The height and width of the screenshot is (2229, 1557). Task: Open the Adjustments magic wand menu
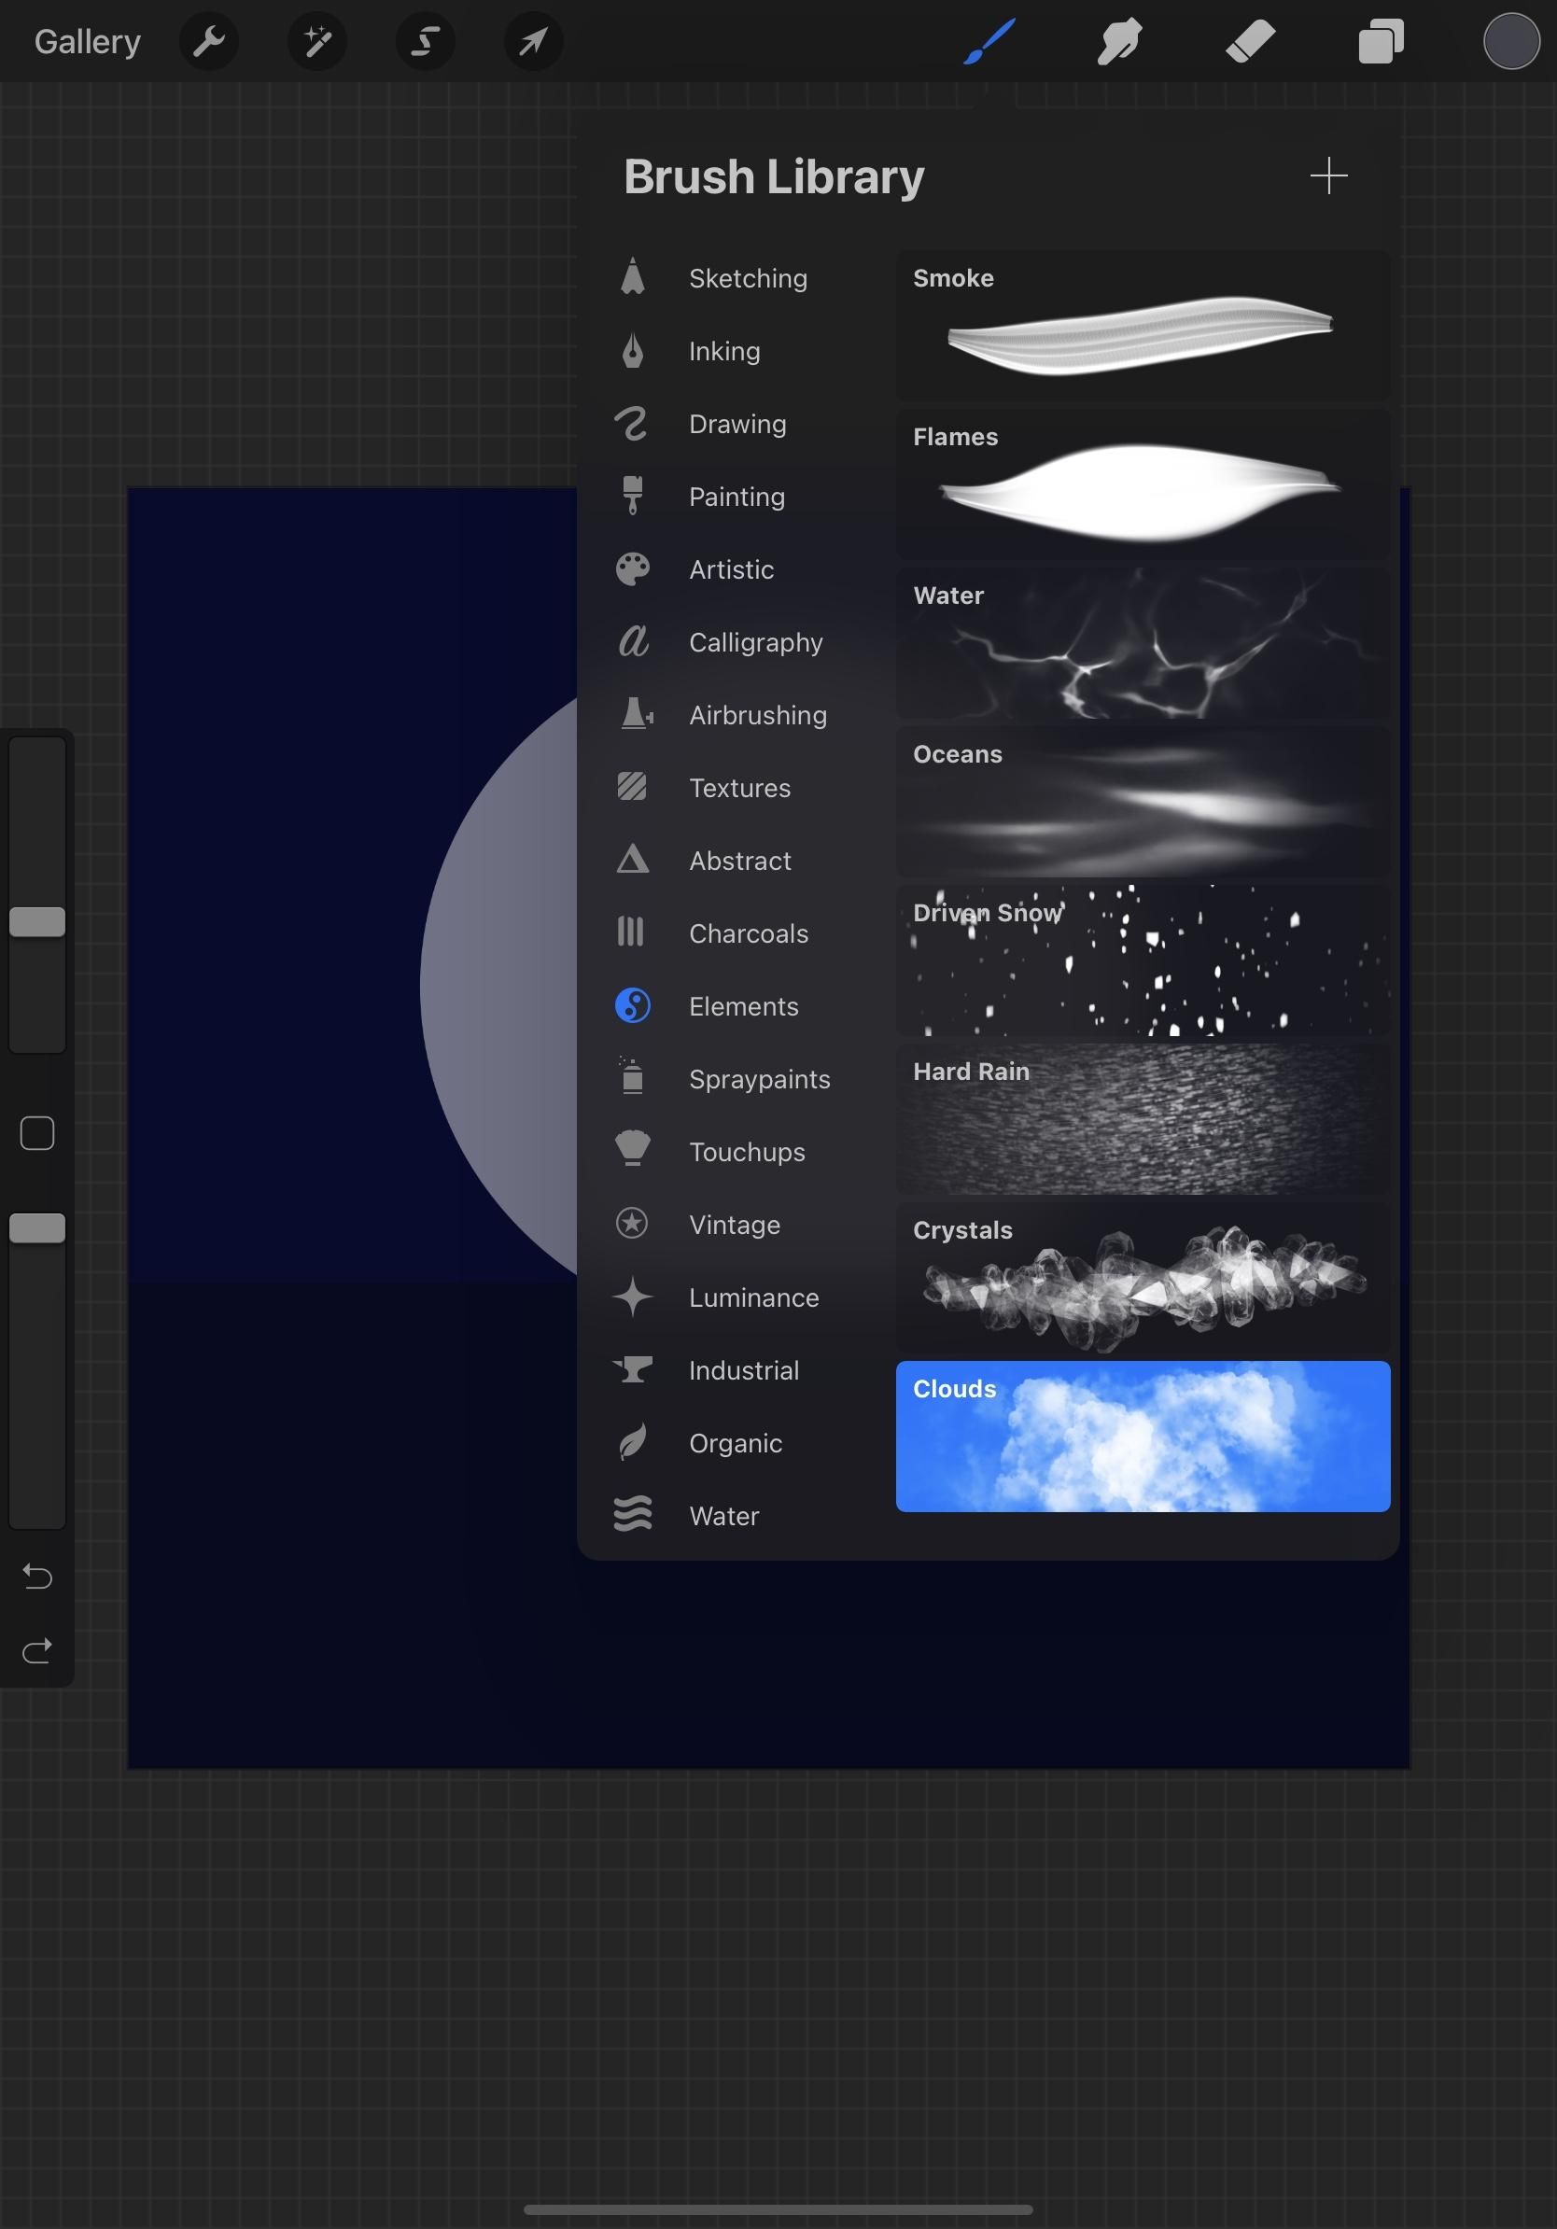coord(316,42)
